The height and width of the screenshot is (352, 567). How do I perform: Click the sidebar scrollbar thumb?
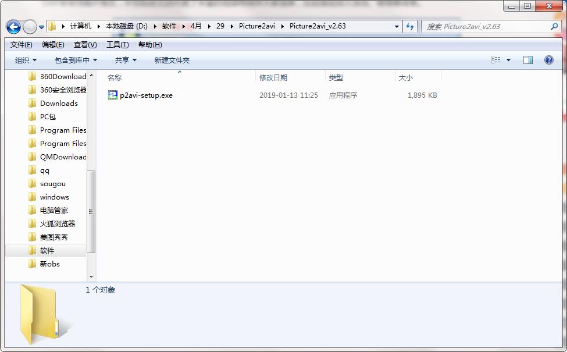click(x=91, y=211)
